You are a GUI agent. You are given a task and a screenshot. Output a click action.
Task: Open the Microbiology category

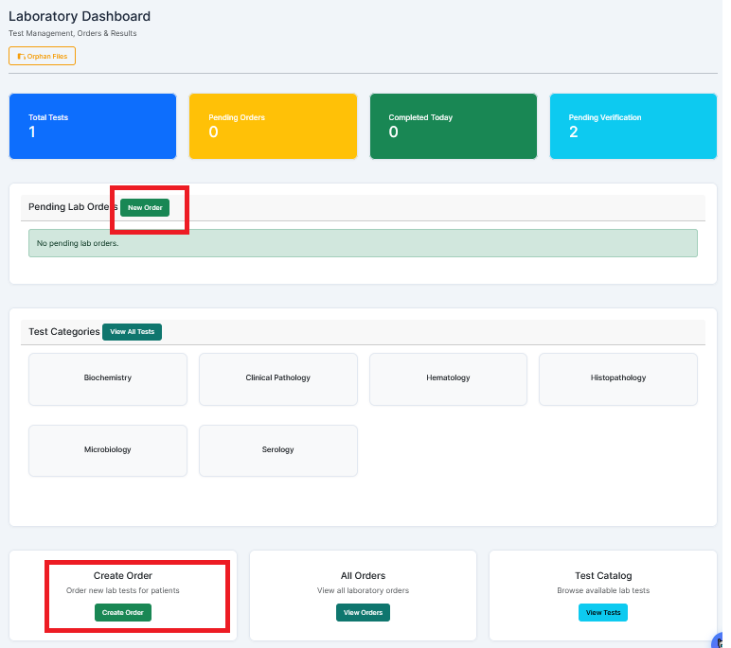(108, 450)
